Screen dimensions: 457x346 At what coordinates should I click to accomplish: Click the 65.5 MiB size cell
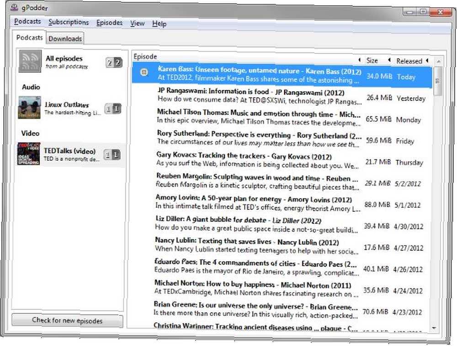point(378,119)
